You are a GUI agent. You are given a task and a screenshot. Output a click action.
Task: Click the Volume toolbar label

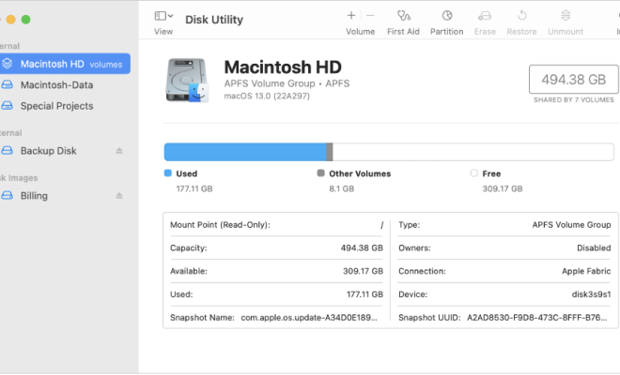pos(360,32)
